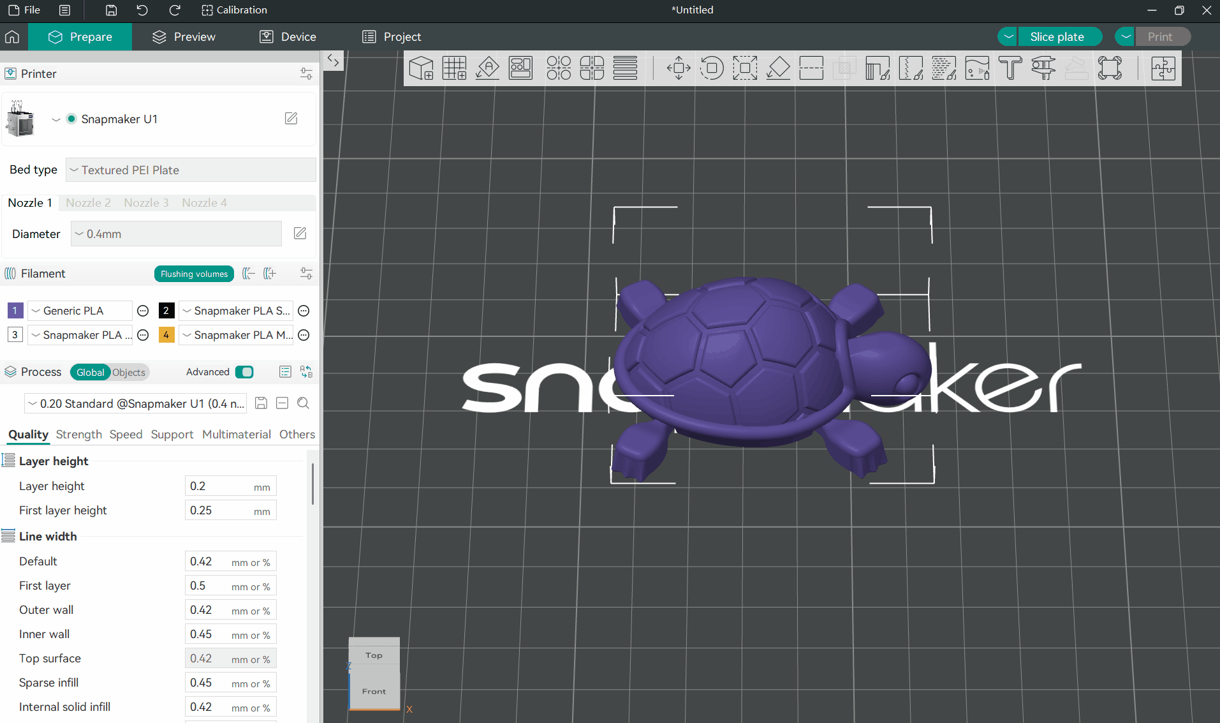Open the Auto Orient tool

[487, 68]
